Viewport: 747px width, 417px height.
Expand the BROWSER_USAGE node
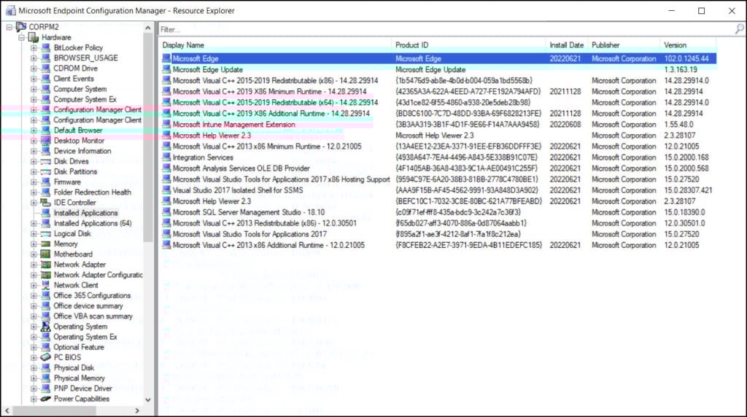click(x=34, y=58)
